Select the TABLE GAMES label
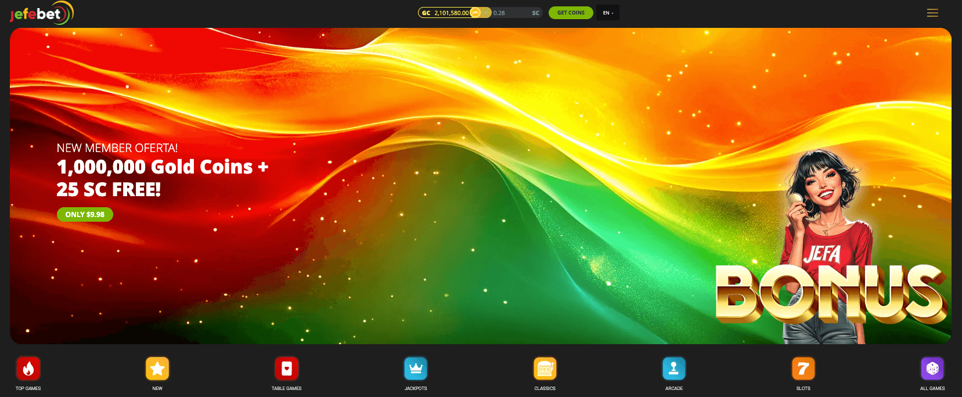 pyautogui.click(x=287, y=388)
